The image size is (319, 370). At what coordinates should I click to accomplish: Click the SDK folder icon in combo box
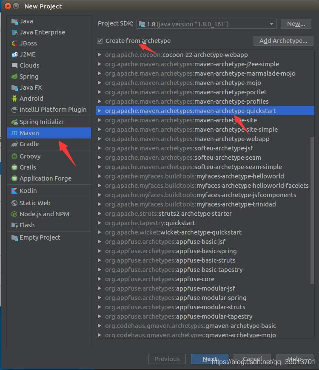(x=142, y=24)
